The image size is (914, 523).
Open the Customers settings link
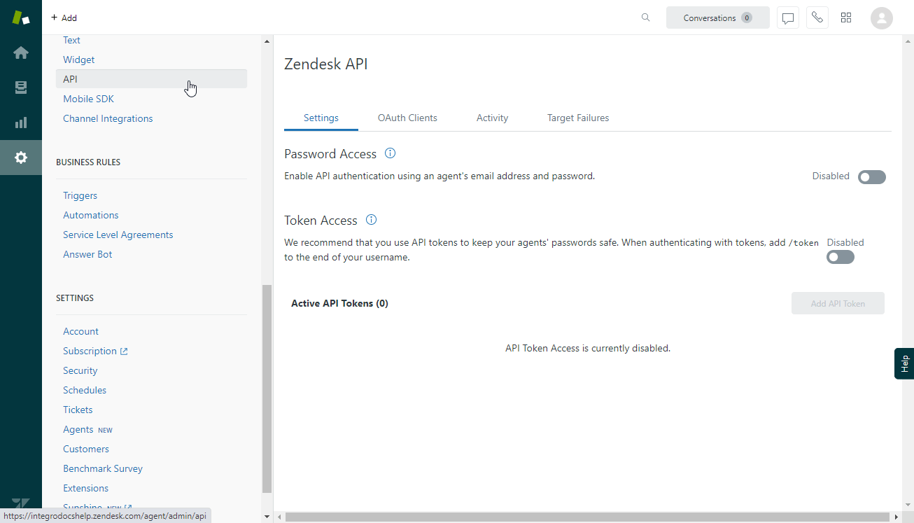pyautogui.click(x=86, y=449)
